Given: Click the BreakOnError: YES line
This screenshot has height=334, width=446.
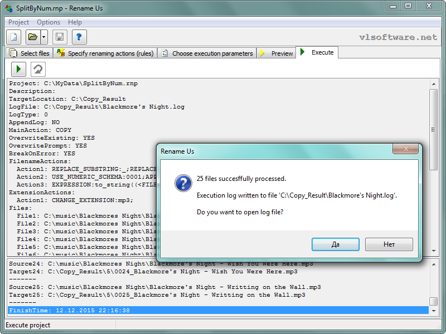Looking at the screenshot, I should 42,154.
